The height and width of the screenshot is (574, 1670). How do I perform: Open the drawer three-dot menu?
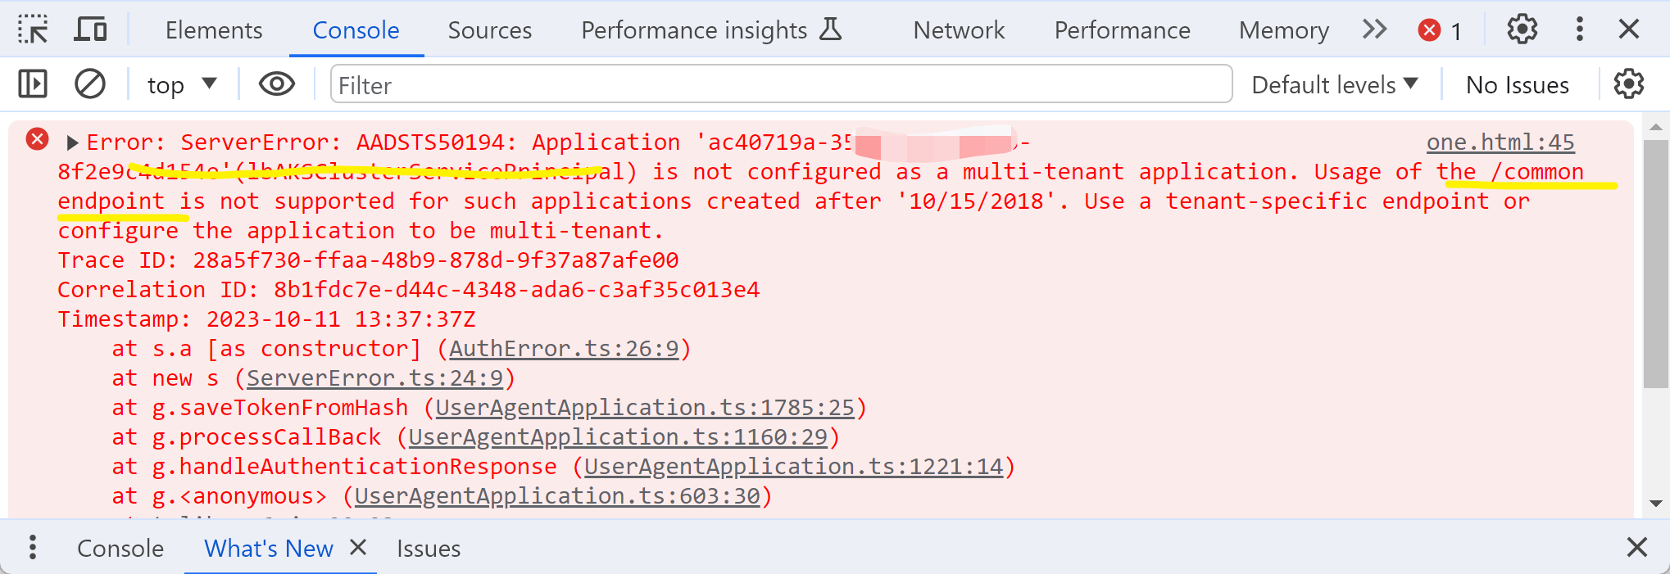(33, 547)
